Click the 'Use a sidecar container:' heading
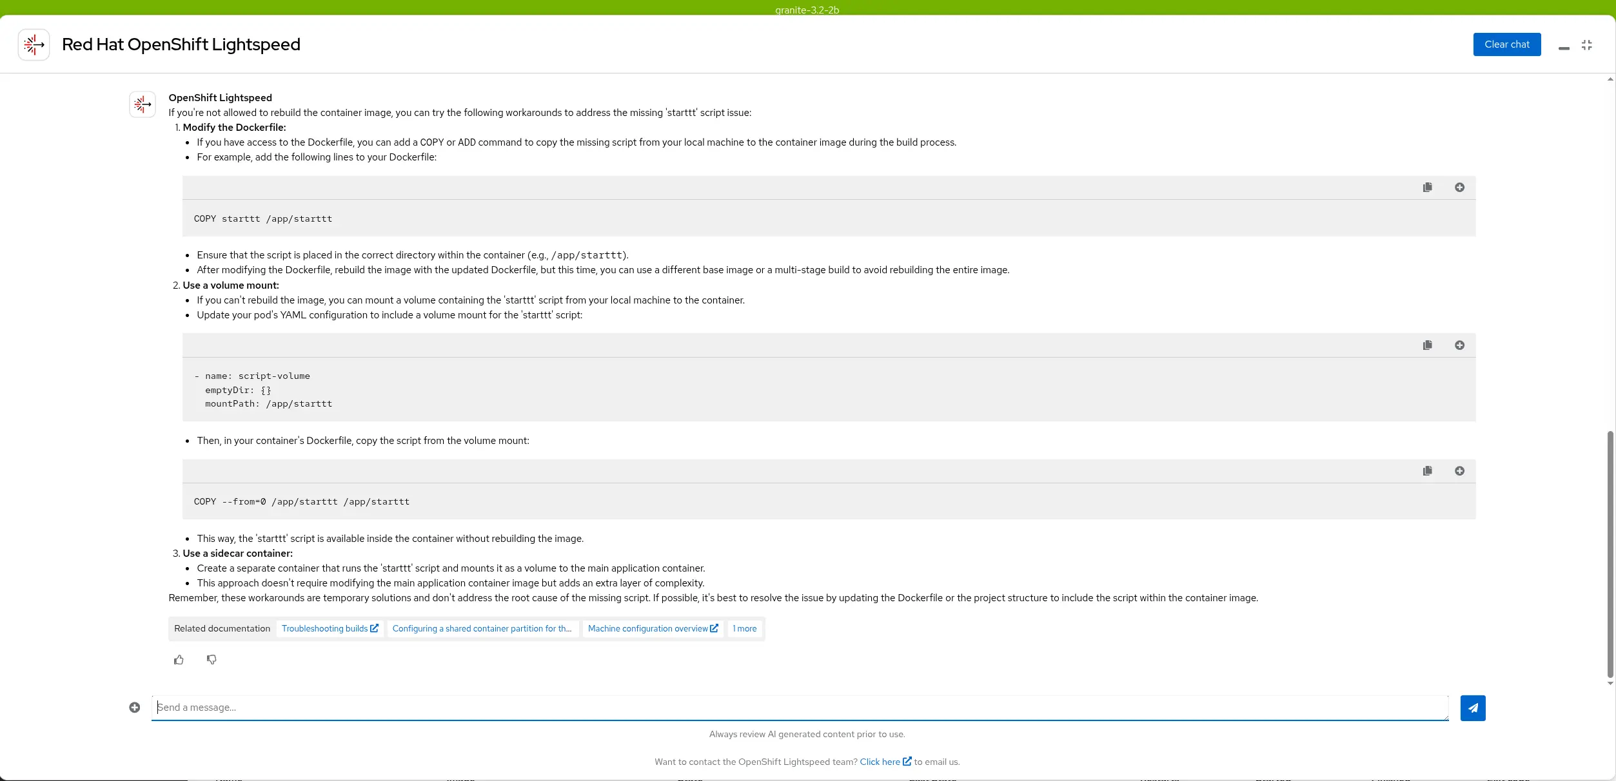The height and width of the screenshot is (781, 1616). click(237, 554)
